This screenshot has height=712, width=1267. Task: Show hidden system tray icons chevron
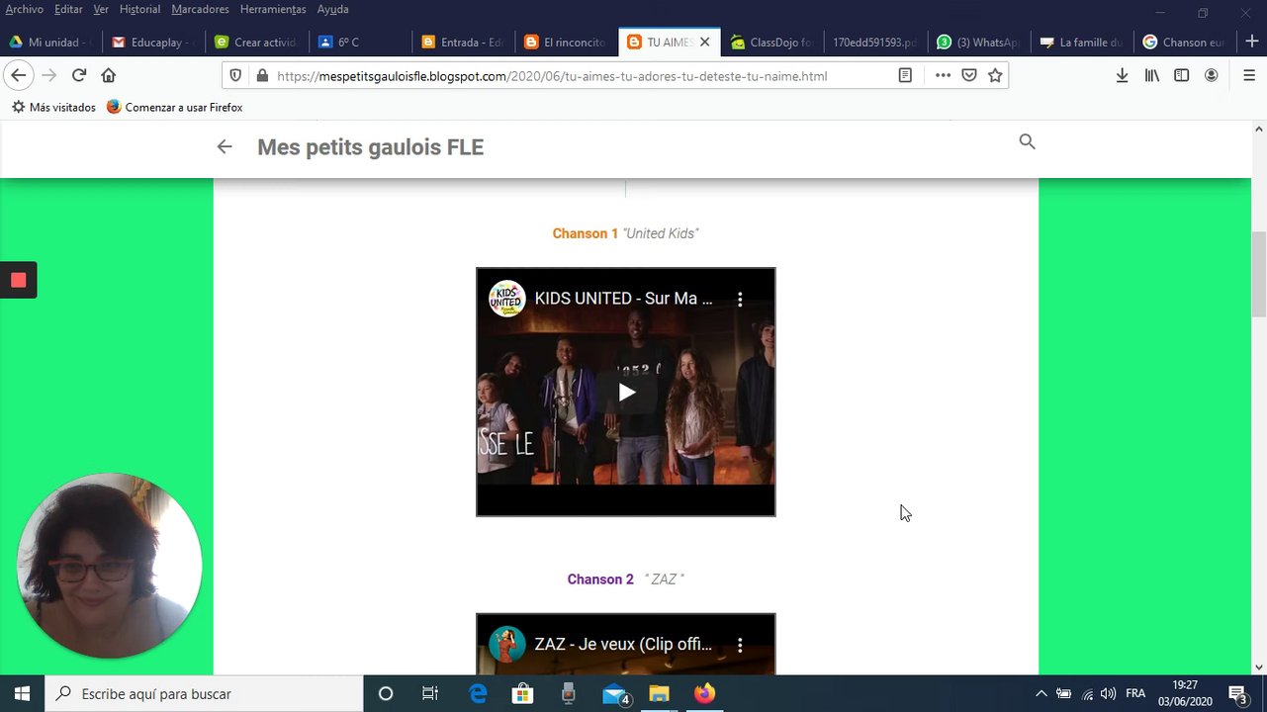1041,693
